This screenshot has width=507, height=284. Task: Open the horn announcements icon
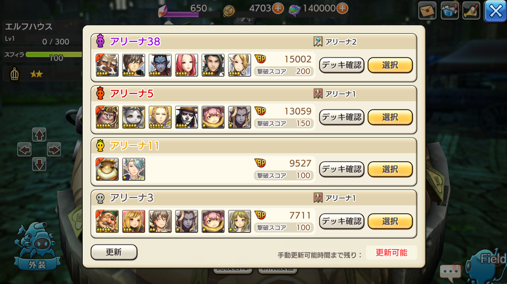click(471, 11)
